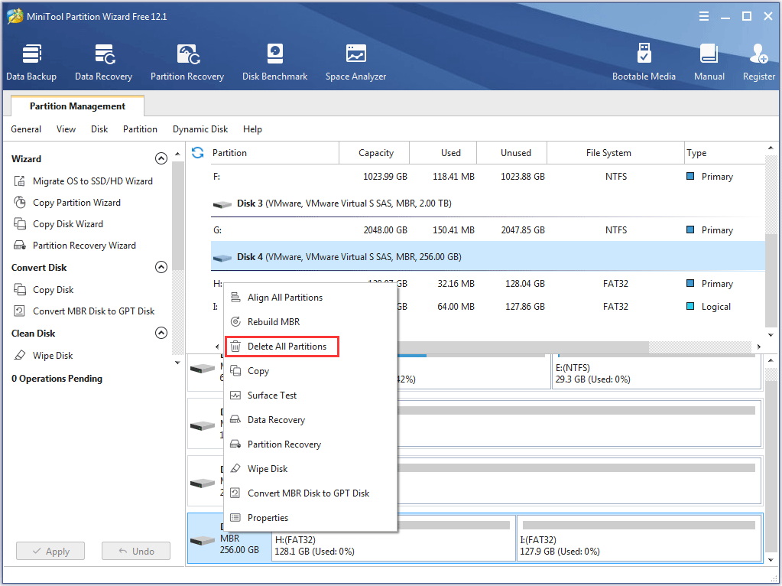Sort by Unused column header
Screen dimensions: 782x586
tap(512, 153)
